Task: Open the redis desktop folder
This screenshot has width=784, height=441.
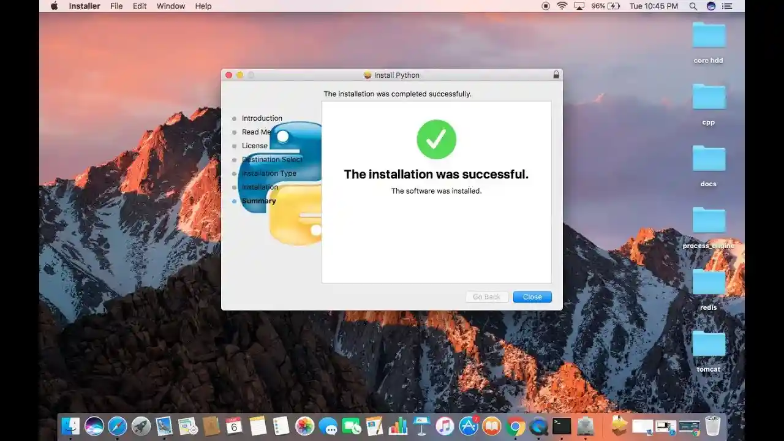Action: 709,282
